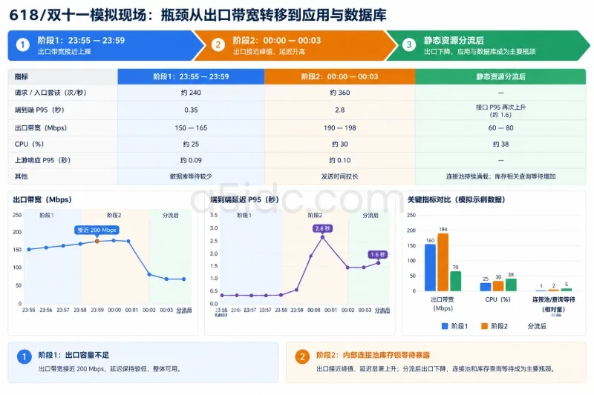Click the number 1 badge beside 出口容量不足
Viewport: 594px width, 395px height.
[24, 356]
